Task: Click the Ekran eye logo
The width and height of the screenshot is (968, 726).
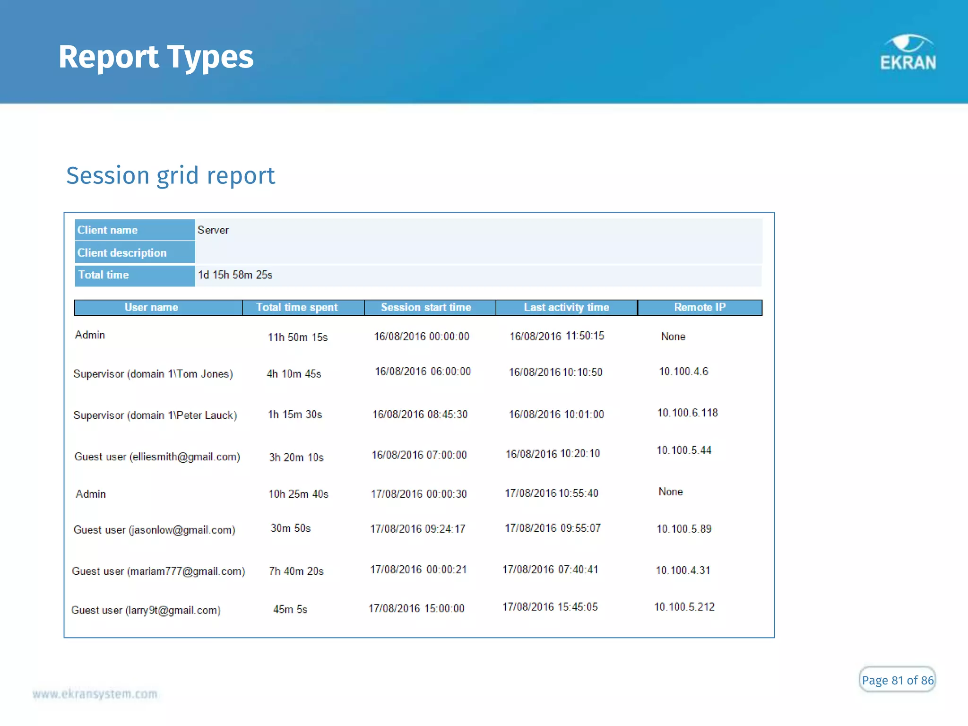Action: pyautogui.click(x=908, y=52)
